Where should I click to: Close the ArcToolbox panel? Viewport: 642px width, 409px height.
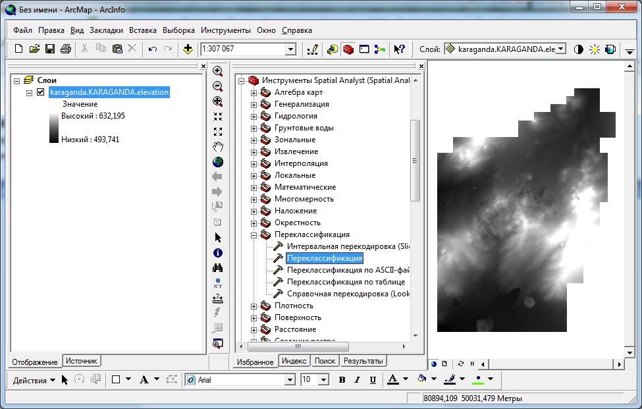(421, 65)
